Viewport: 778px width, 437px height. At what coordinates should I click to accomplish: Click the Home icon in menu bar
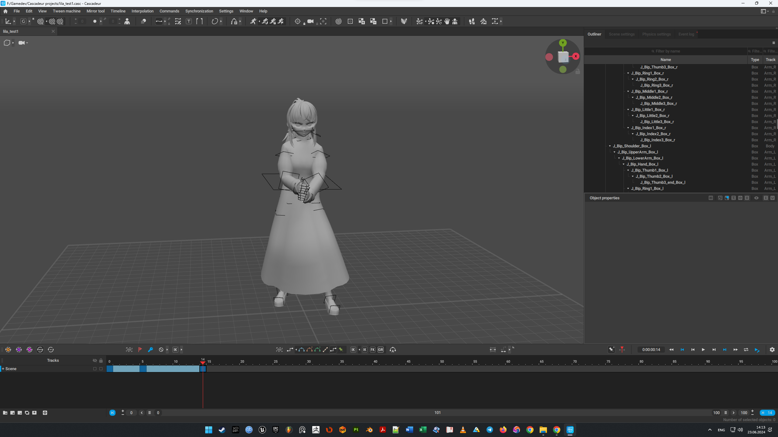point(5,11)
